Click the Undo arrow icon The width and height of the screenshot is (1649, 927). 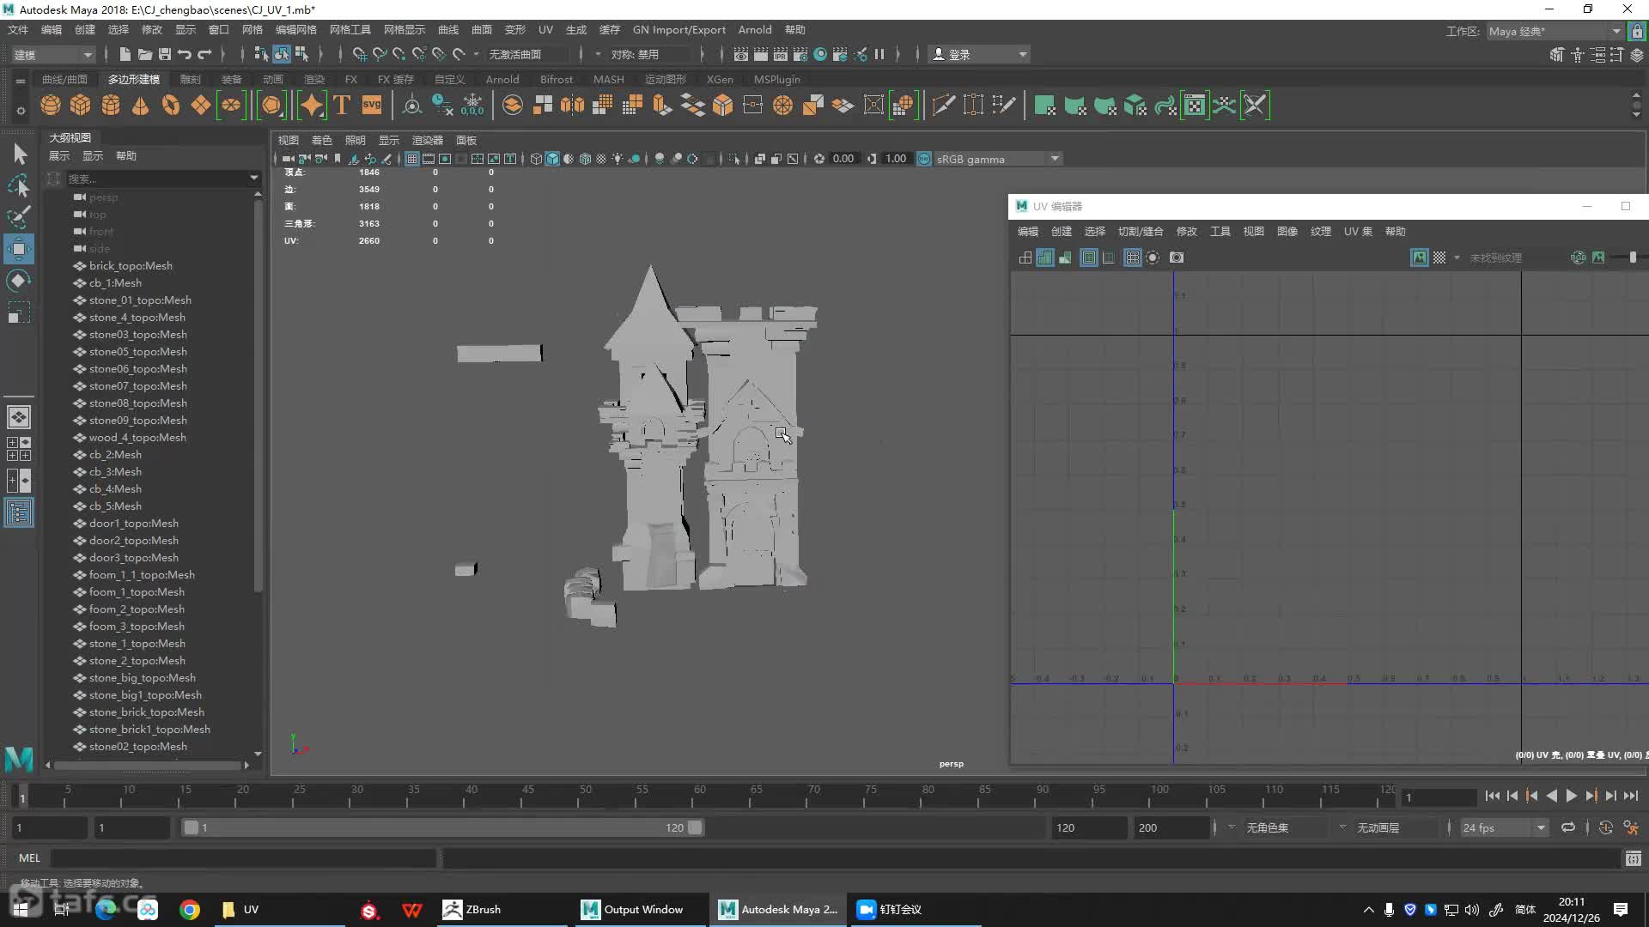[185, 54]
